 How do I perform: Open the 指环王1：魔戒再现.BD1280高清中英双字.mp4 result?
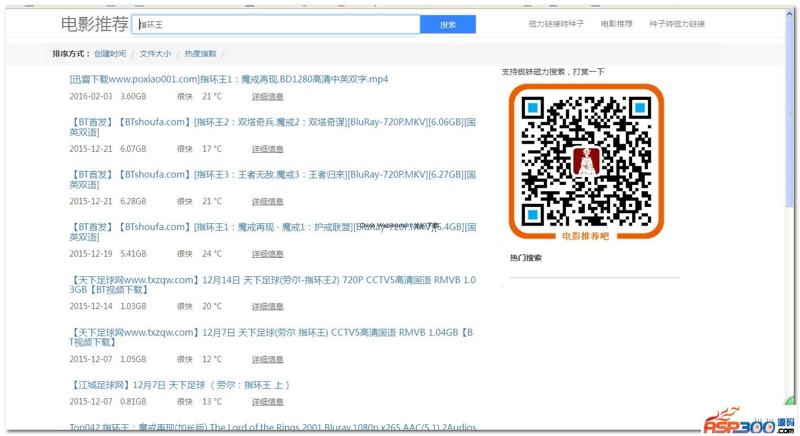coord(229,80)
